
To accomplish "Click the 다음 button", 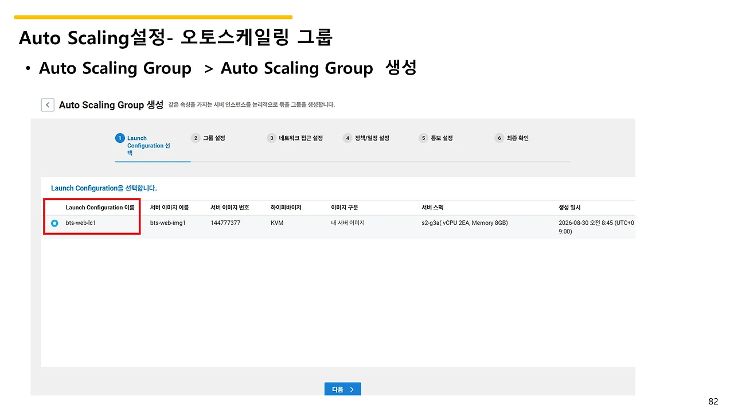I will point(343,389).
